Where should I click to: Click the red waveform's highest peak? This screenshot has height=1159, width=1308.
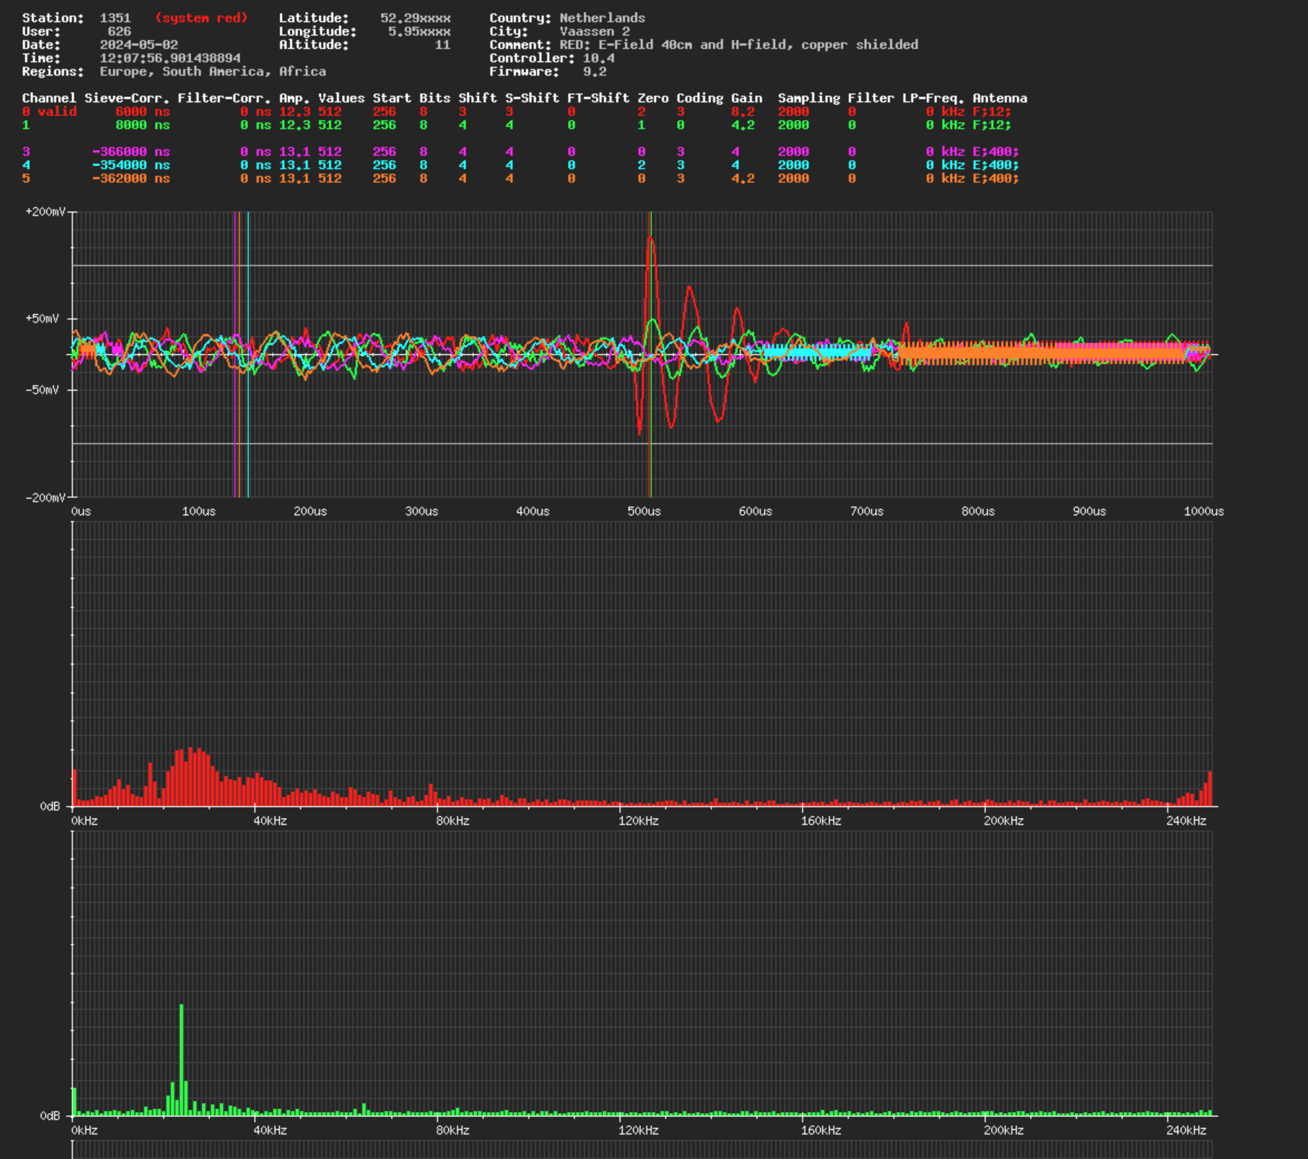650,239
